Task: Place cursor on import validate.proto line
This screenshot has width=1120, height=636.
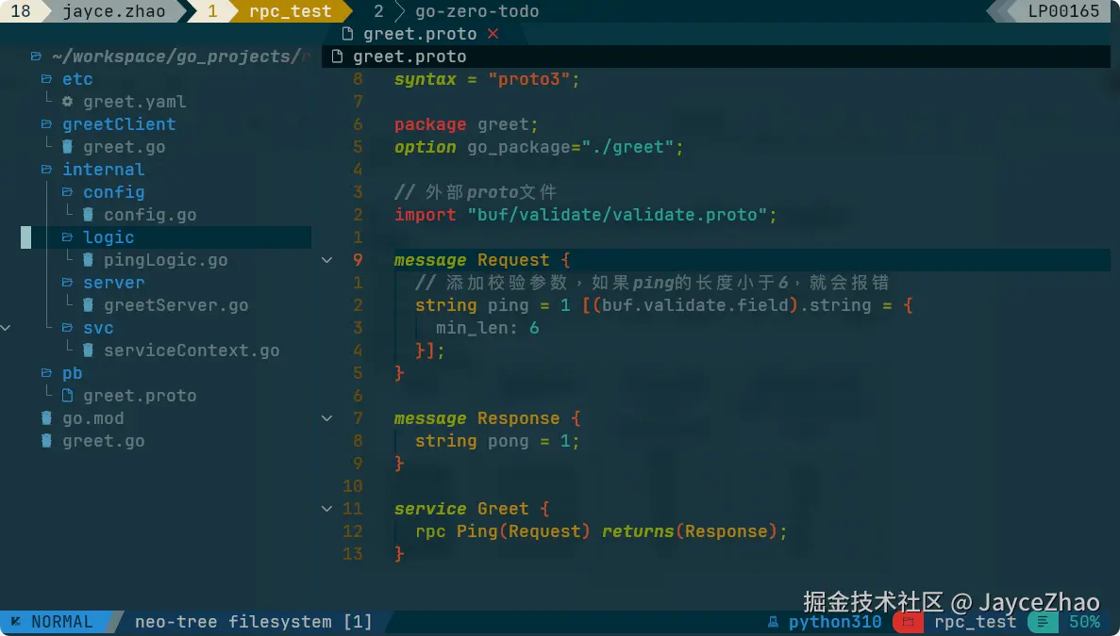Action: point(586,215)
